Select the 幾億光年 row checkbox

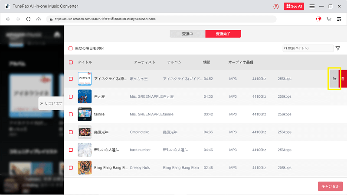coord(71,132)
